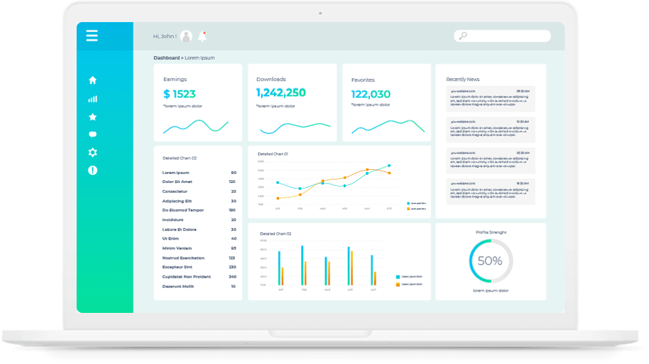This screenshot has width=649, height=364.
Task: Select the Cupidatat Non Proident row
Action: tap(199, 276)
